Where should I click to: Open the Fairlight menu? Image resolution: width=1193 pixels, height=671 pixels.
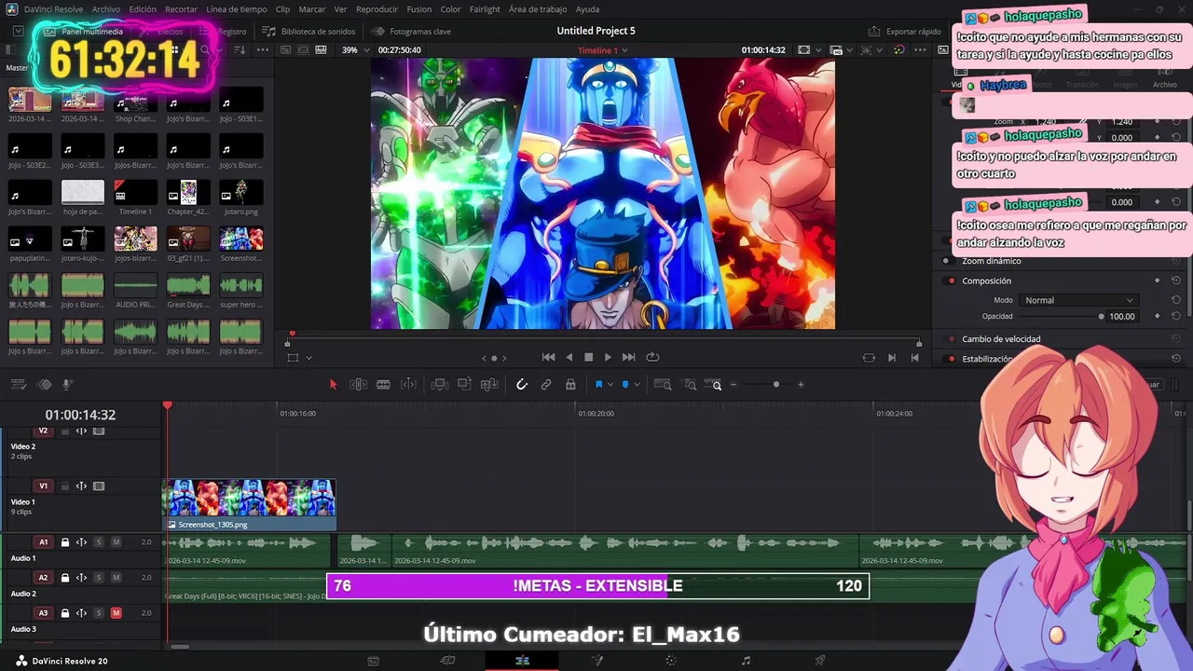[x=485, y=9]
